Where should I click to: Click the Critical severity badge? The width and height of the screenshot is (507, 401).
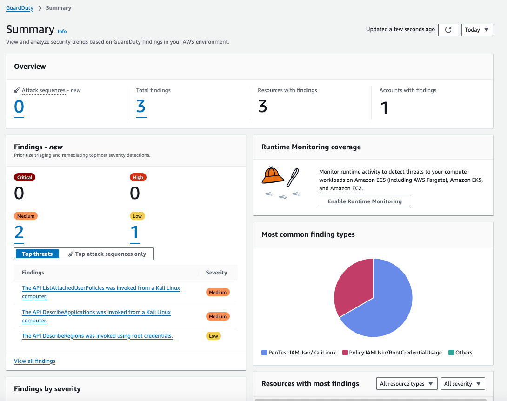25,177
